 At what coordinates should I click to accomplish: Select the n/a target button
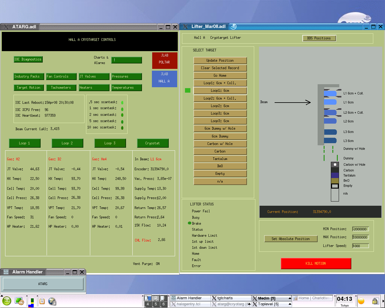220,181
